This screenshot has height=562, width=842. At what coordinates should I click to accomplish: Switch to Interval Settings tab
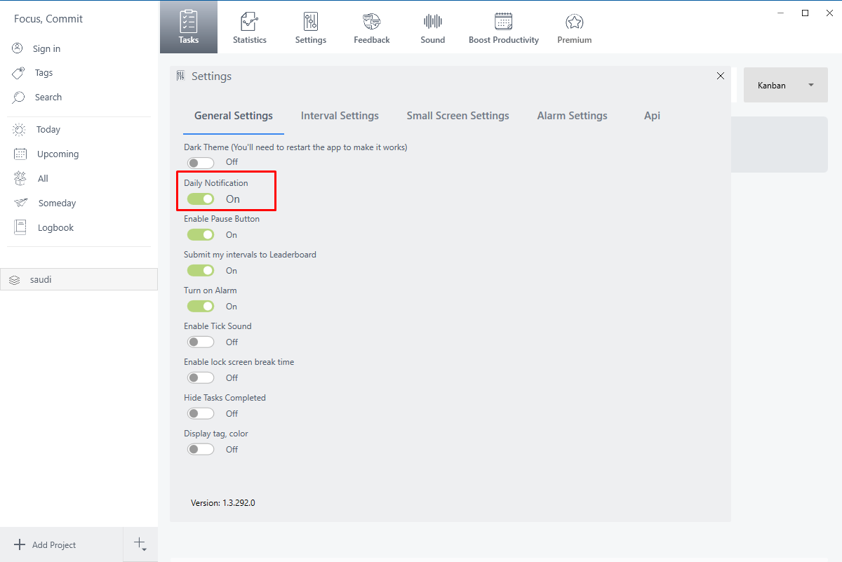(x=340, y=116)
